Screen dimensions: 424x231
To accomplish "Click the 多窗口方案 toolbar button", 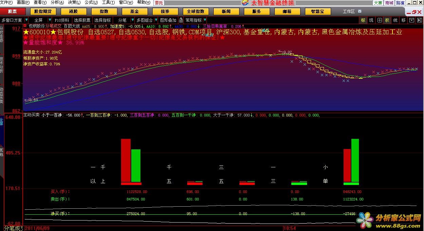I will [12, 20].
